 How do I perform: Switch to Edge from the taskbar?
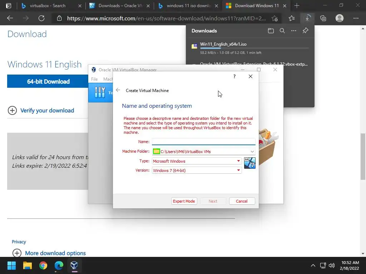click(59, 265)
